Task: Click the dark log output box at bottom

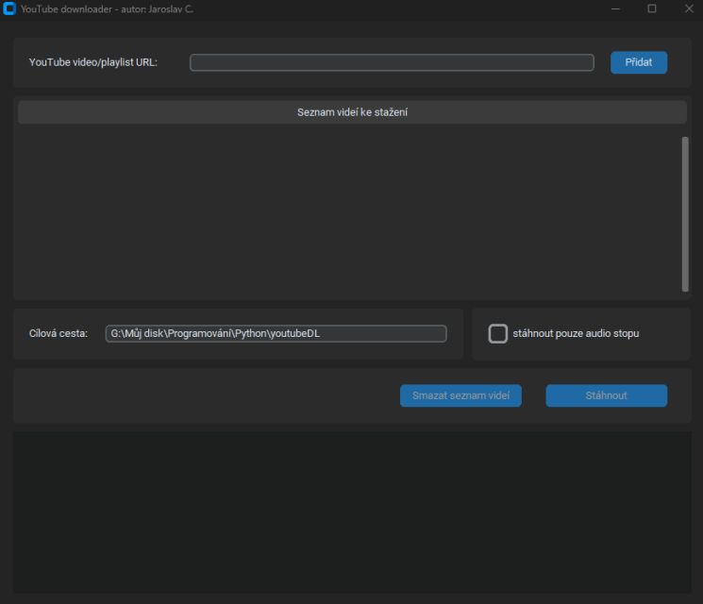Action: point(351,510)
